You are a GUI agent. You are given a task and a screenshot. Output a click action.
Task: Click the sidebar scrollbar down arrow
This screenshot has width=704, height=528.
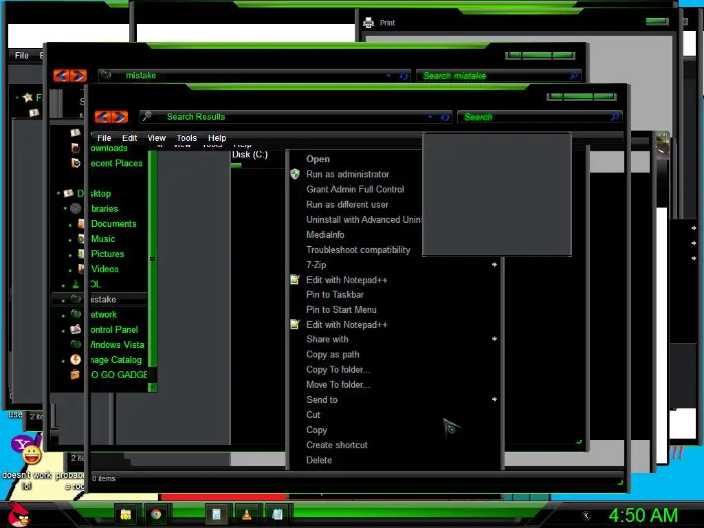tap(152, 386)
